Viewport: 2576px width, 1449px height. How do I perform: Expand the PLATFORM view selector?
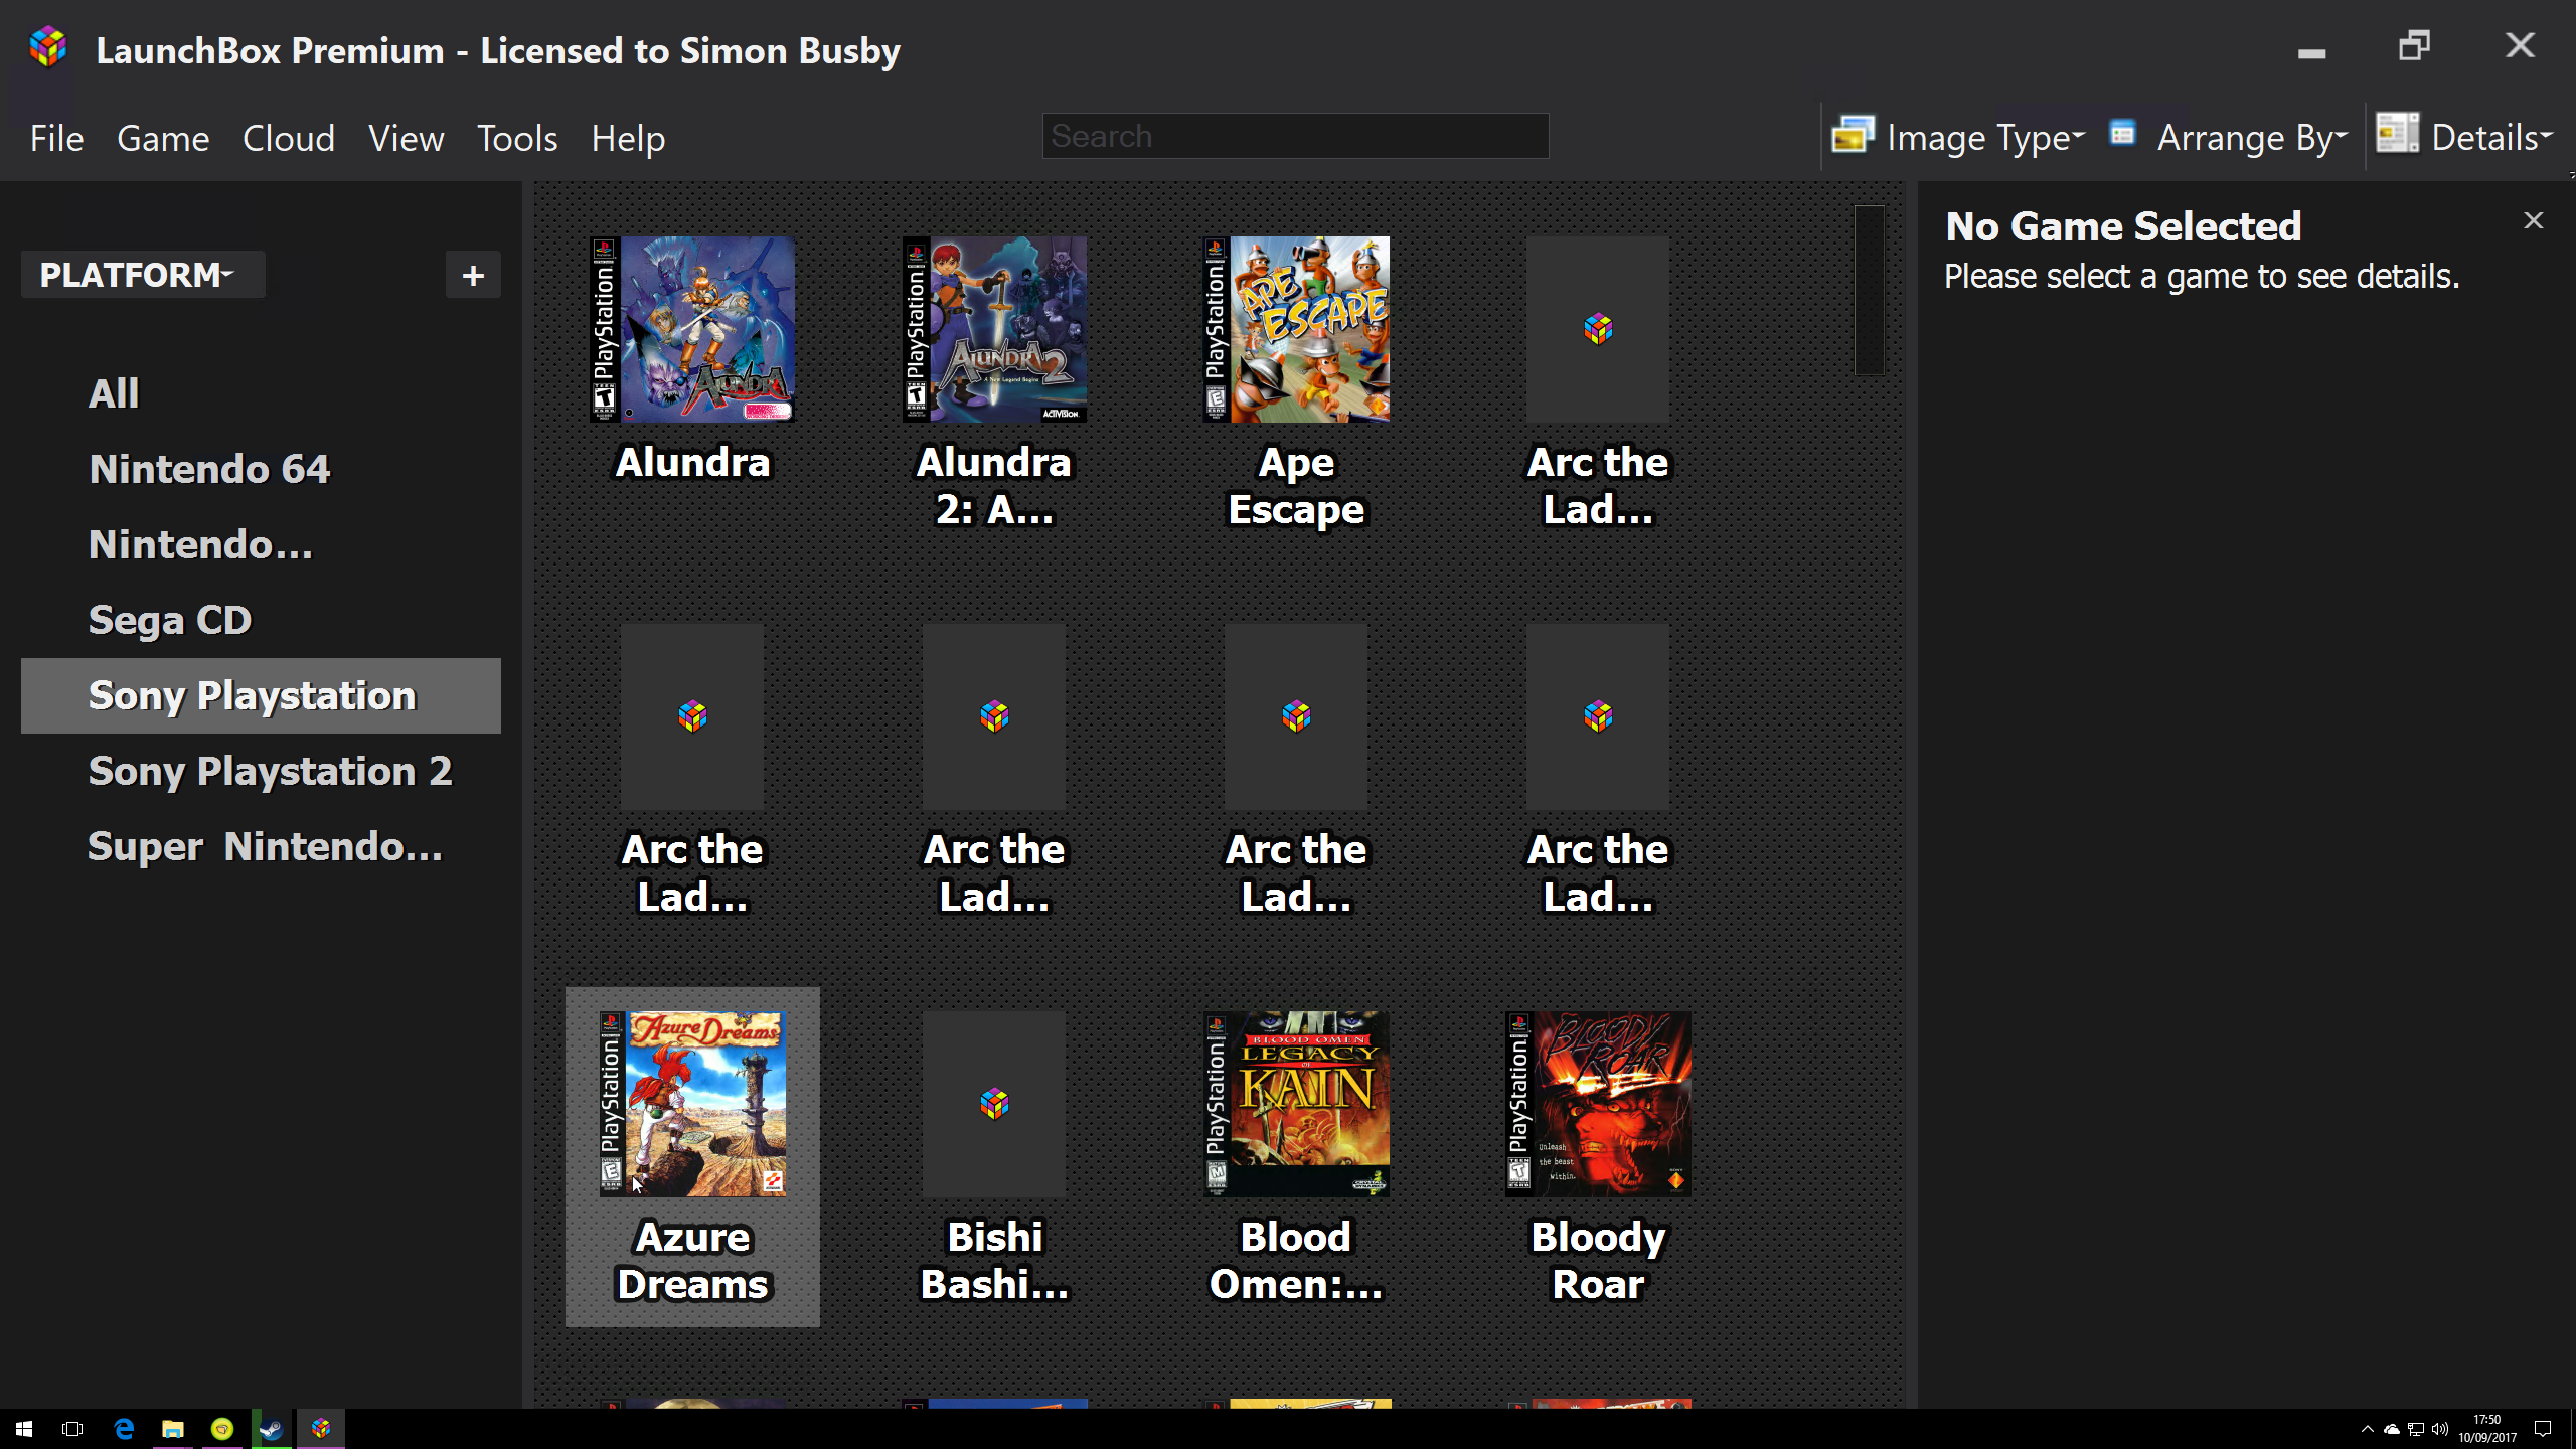point(142,274)
